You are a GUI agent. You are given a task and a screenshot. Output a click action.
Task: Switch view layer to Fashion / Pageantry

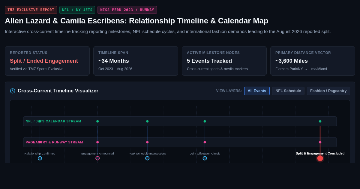[x=328, y=91]
